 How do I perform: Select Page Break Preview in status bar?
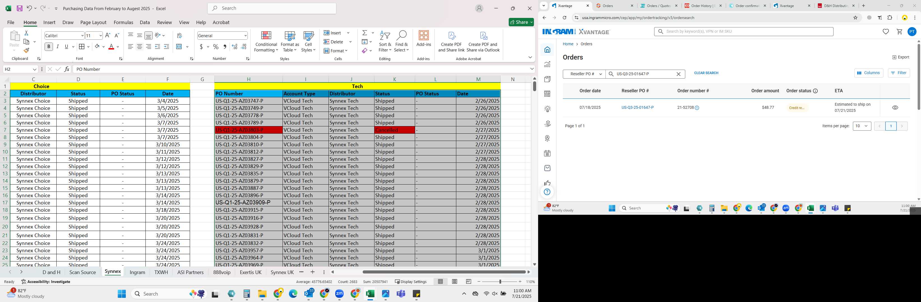tap(468, 281)
